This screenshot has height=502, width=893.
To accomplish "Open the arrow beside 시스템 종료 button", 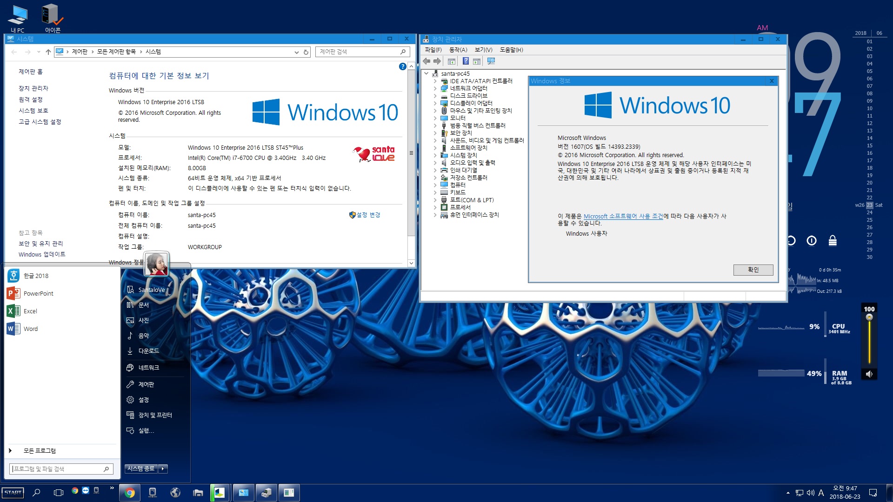I will point(163,469).
